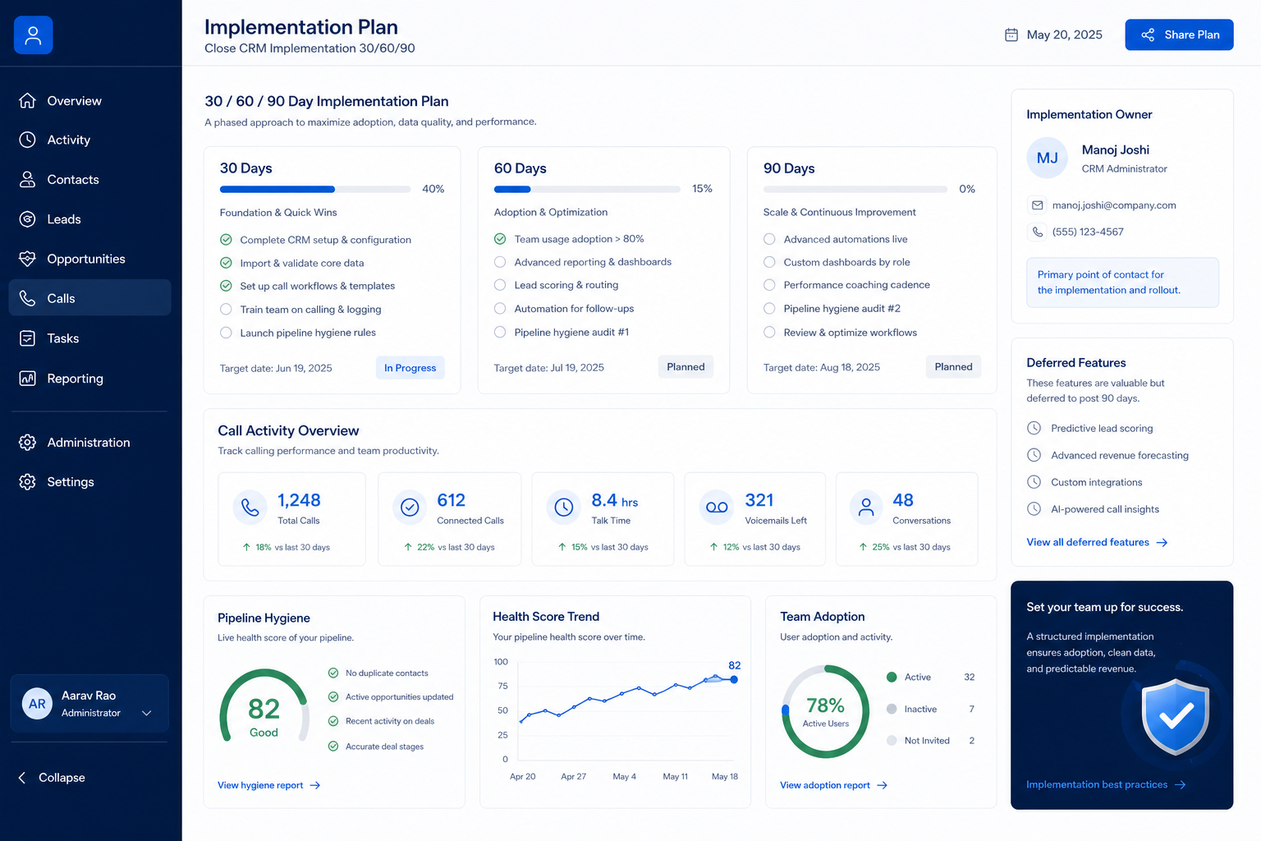Image resolution: width=1261 pixels, height=841 pixels.
Task: Click the Activity clock icon
Action: click(27, 140)
